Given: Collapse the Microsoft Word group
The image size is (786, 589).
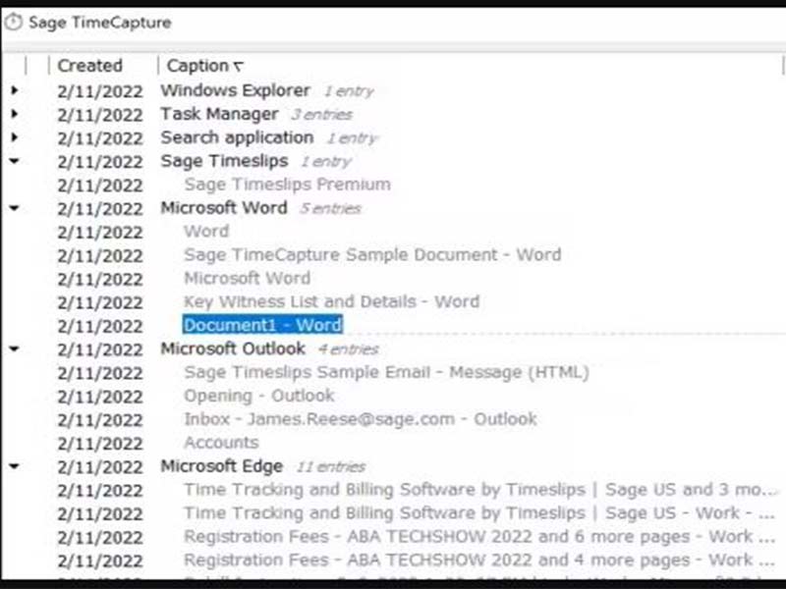Looking at the screenshot, I should [15, 208].
